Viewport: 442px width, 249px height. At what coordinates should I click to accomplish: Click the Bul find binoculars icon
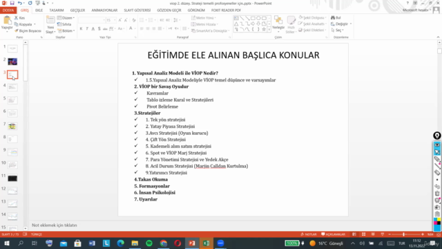(333, 18)
